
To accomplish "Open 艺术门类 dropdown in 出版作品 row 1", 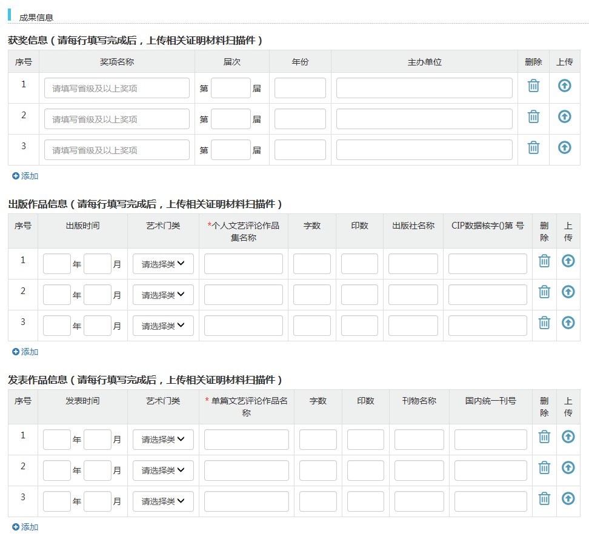I will (163, 264).
